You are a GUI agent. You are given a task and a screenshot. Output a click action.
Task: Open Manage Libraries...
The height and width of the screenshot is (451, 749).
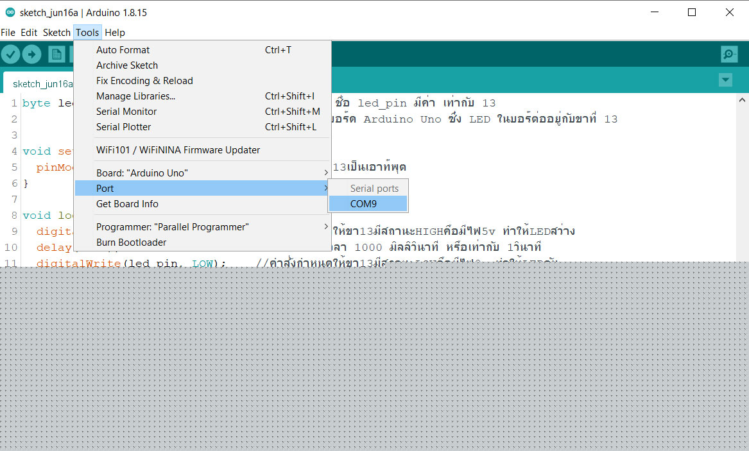click(203, 96)
